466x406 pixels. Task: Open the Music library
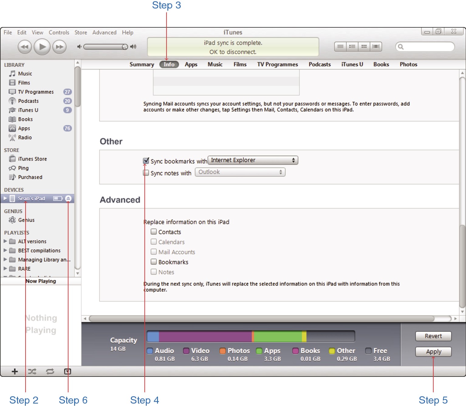click(25, 74)
